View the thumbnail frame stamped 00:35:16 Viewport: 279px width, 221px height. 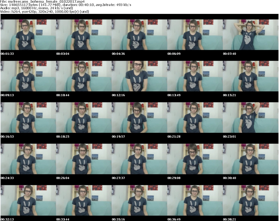[x=139, y=200]
